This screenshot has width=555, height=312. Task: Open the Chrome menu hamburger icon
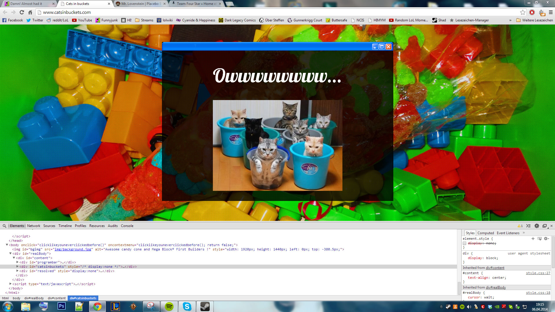(x=551, y=12)
